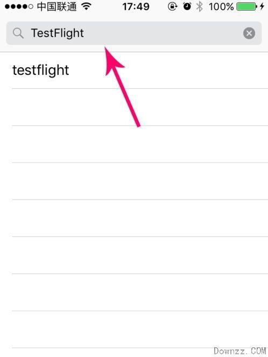Clear the TestFlight search text
Viewport: 268px width, 357px height.
pyautogui.click(x=249, y=33)
